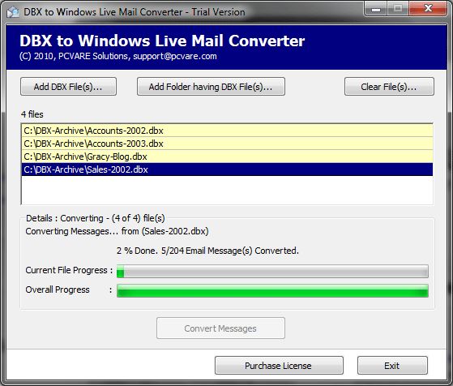Select Gracy-Blog.dbx in the file list
The height and width of the screenshot is (386, 453).
(x=227, y=157)
